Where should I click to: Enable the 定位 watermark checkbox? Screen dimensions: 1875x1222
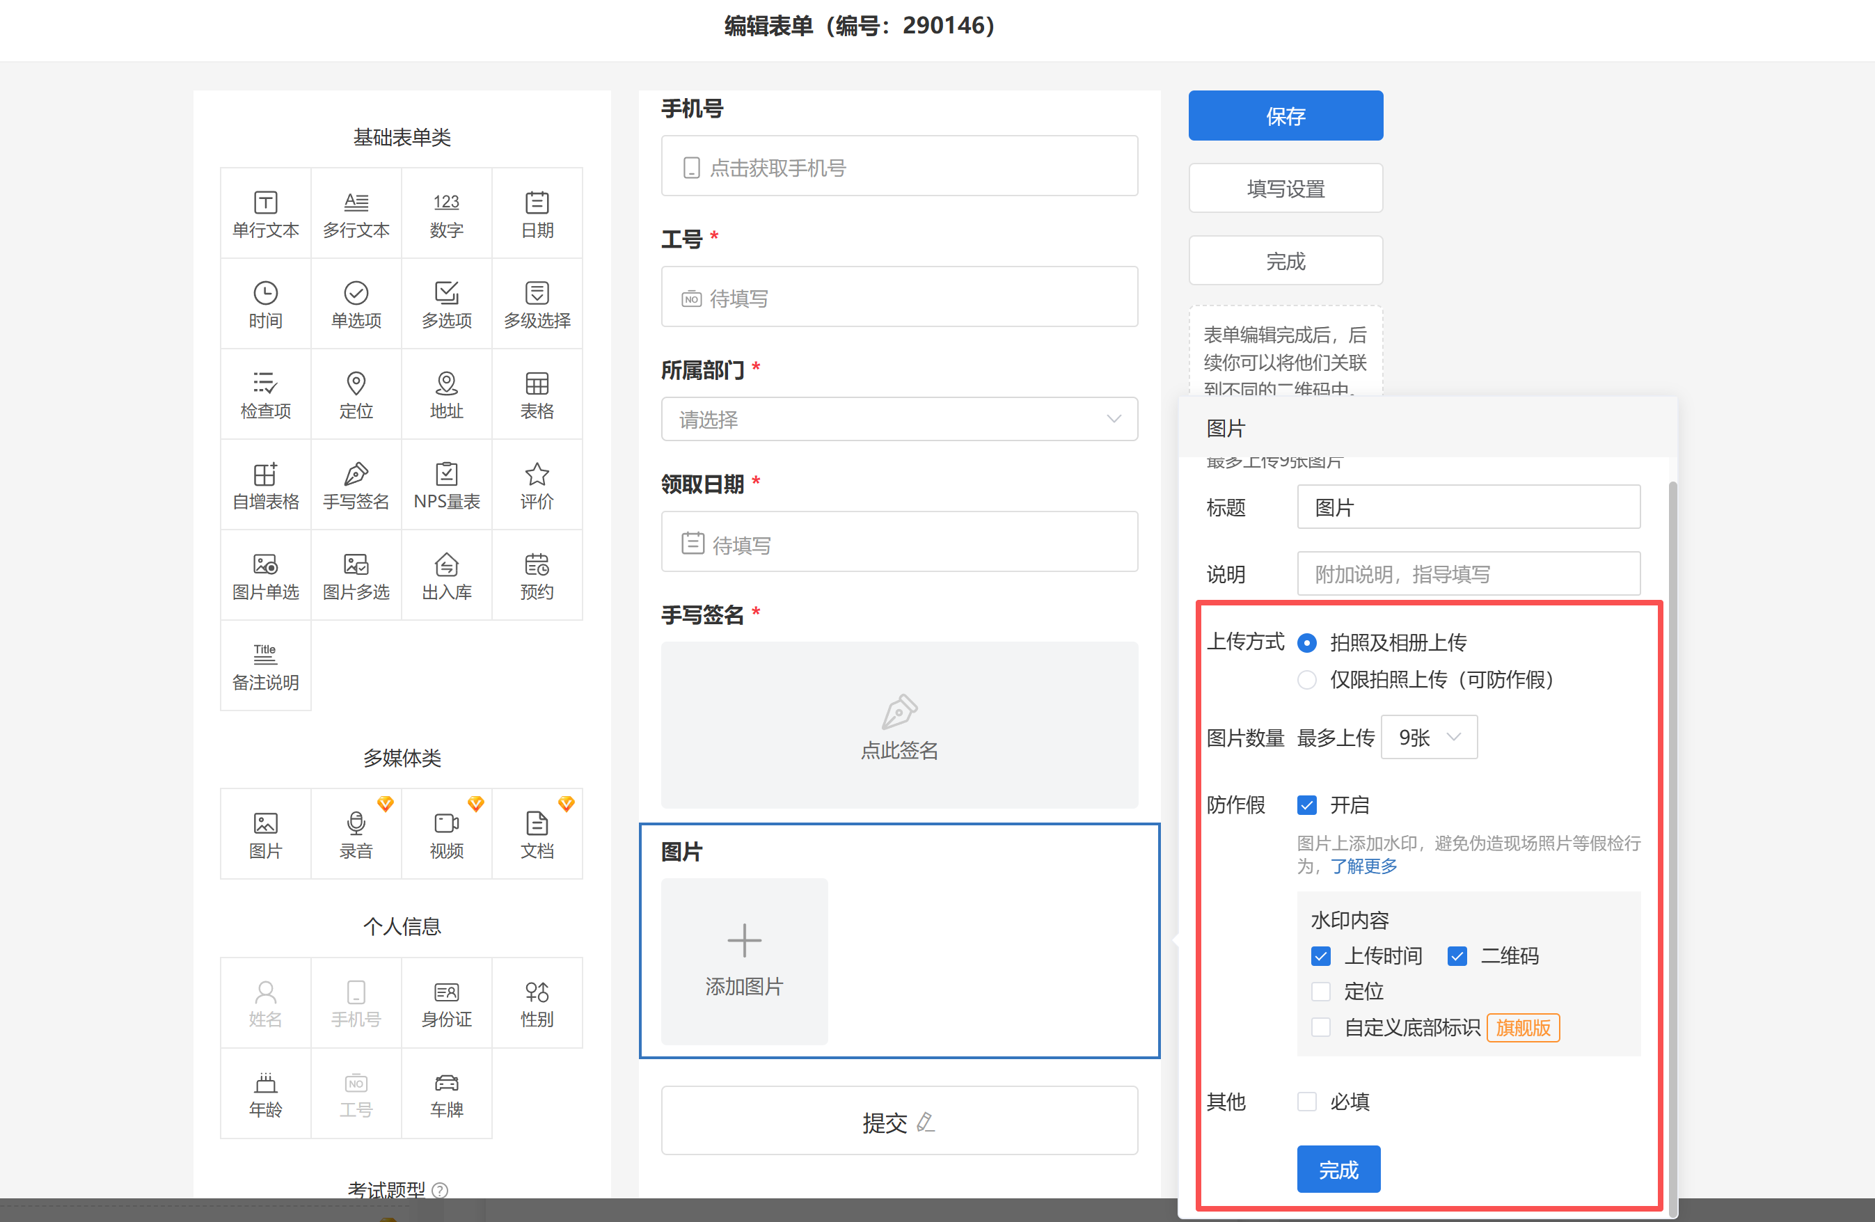[1321, 991]
